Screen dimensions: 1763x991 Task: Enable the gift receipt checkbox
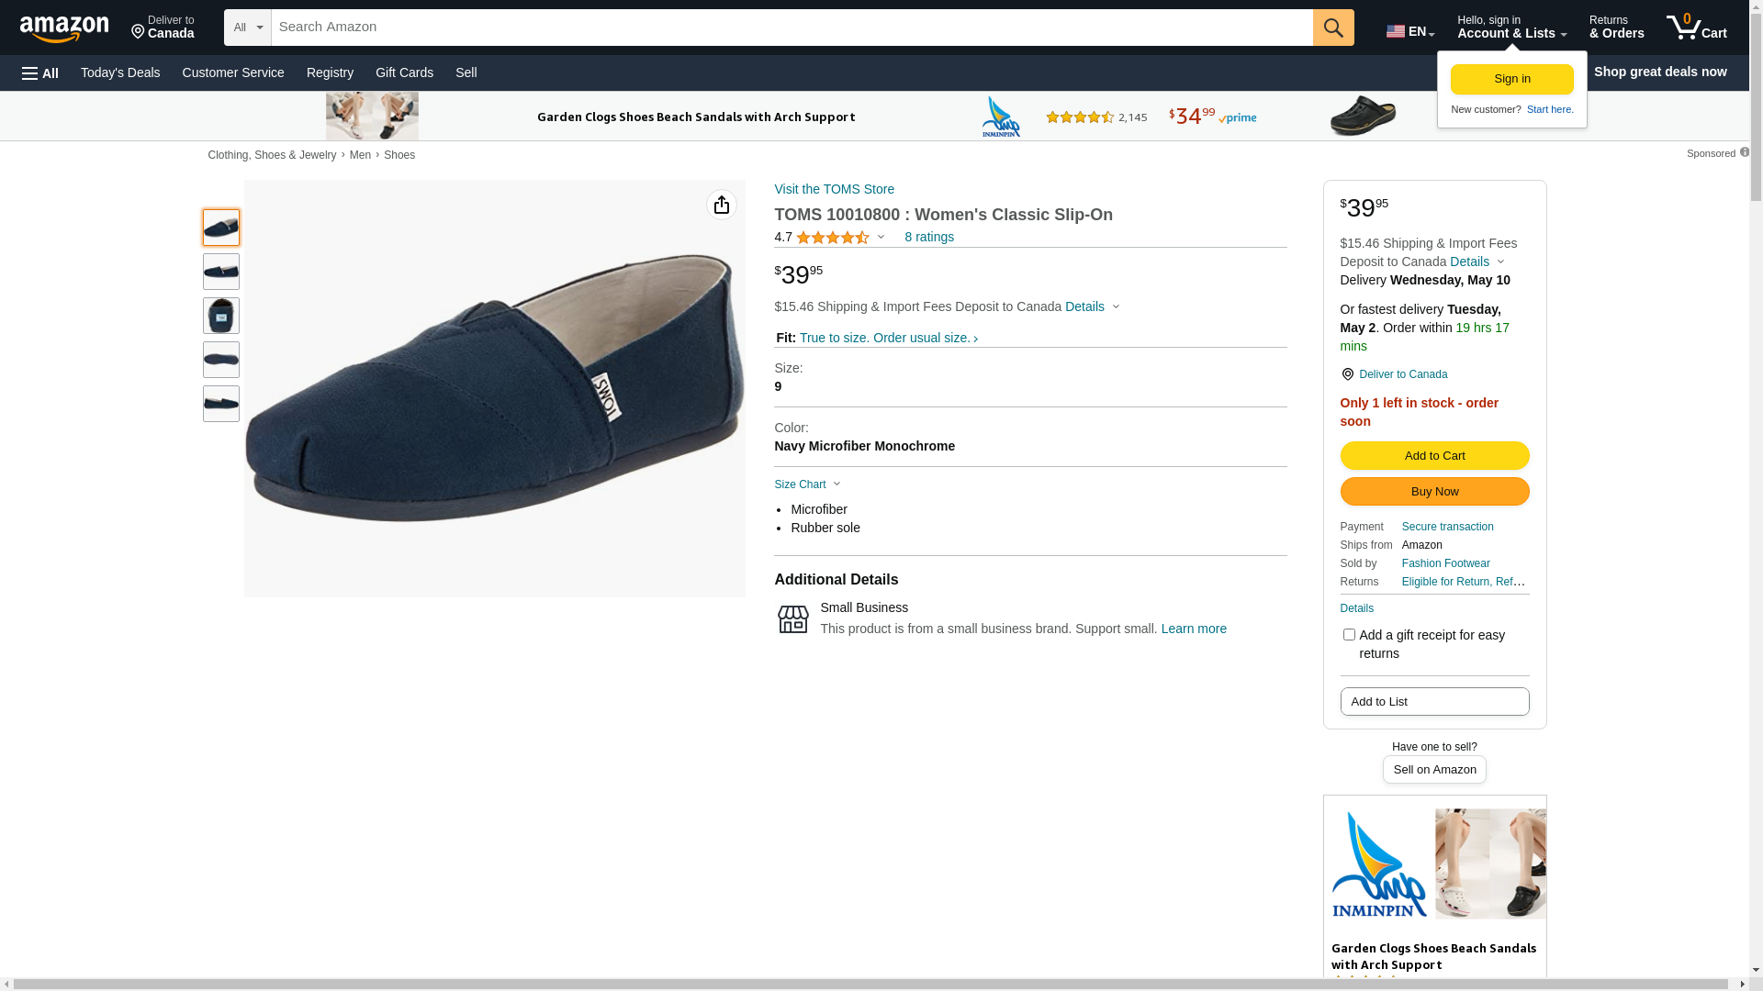point(1348,635)
